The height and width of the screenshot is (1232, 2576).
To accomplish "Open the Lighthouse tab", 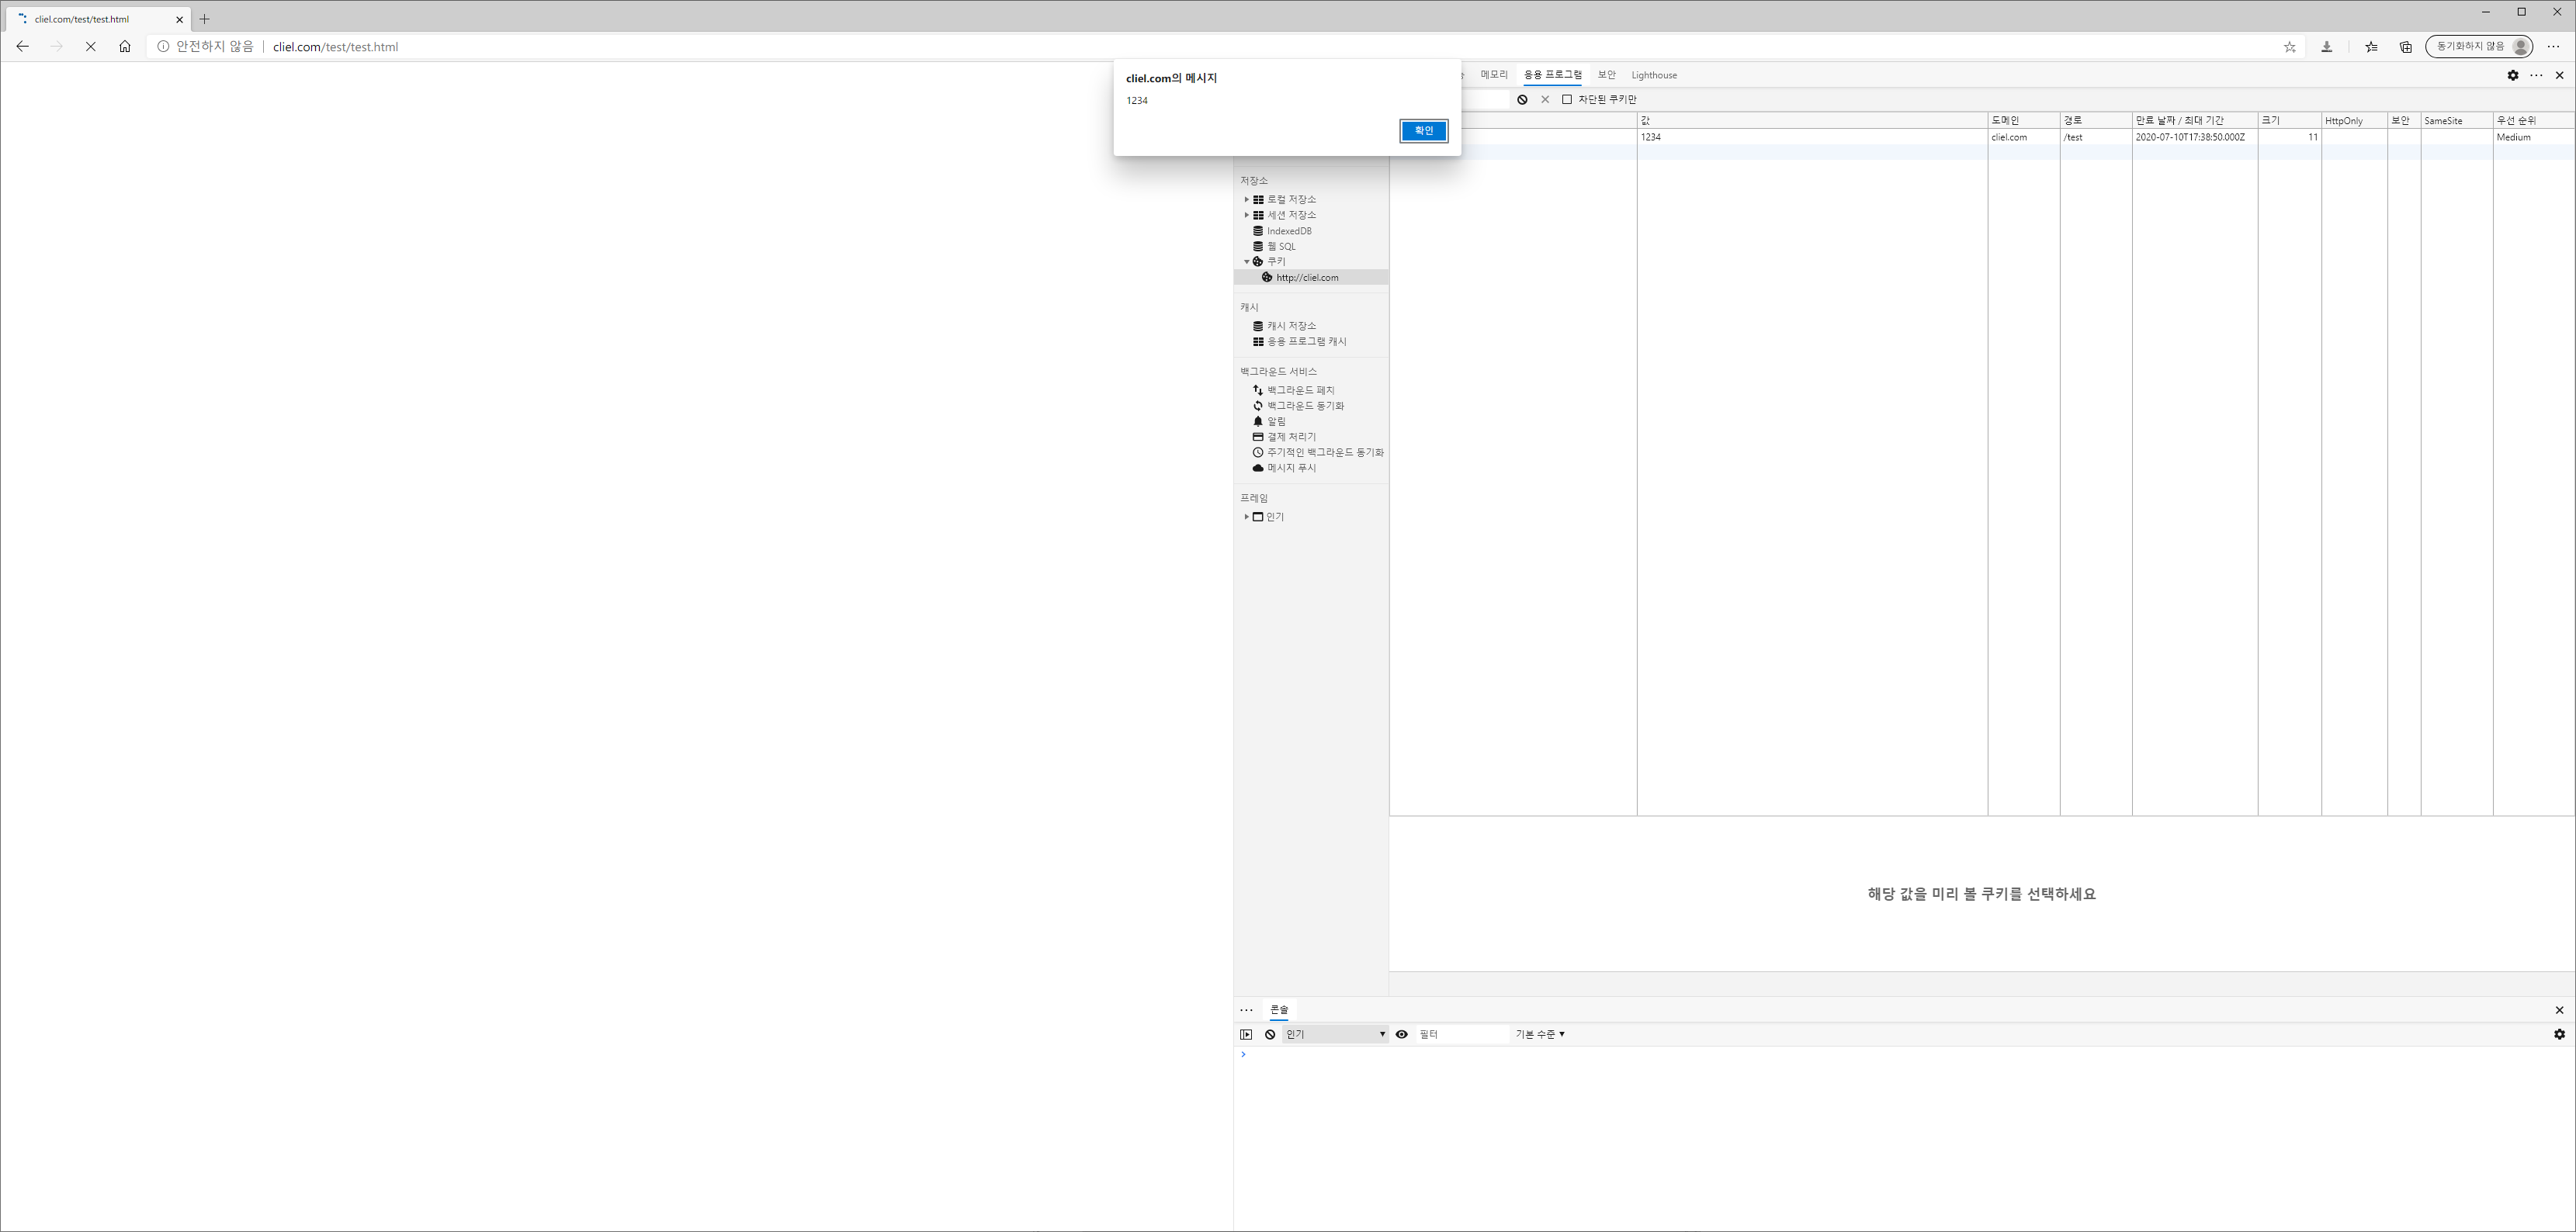I will point(1653,75).
